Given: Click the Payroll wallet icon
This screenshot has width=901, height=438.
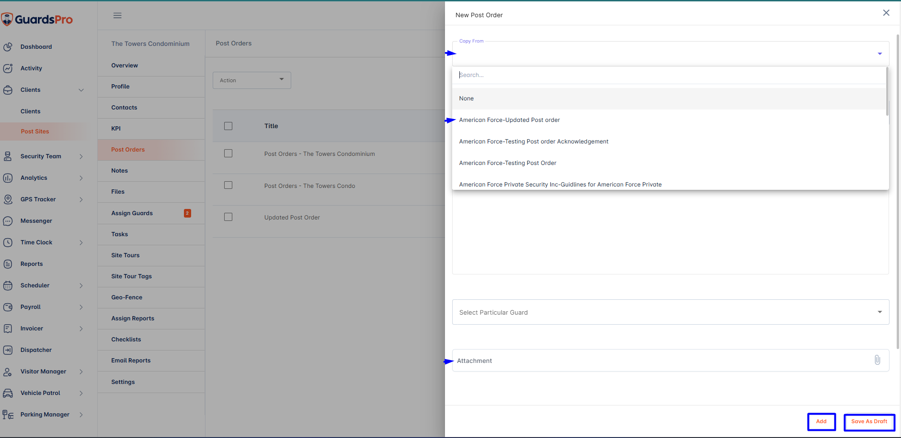Looking at the screenshot, I should (8, 307).
